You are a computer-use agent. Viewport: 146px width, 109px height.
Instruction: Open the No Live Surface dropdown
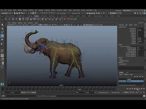62,13
